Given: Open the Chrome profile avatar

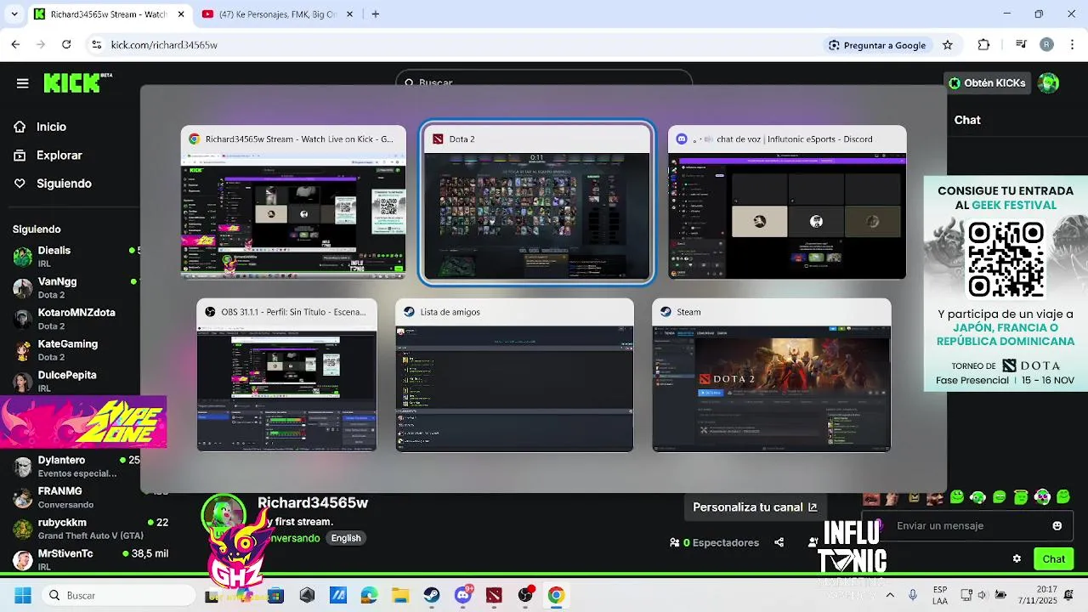Looking at the screenshot, I should pos(1046,45).
